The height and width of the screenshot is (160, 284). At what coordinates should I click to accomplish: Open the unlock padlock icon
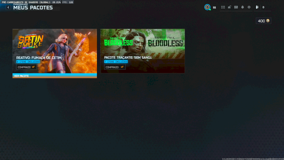pos(229,7)
